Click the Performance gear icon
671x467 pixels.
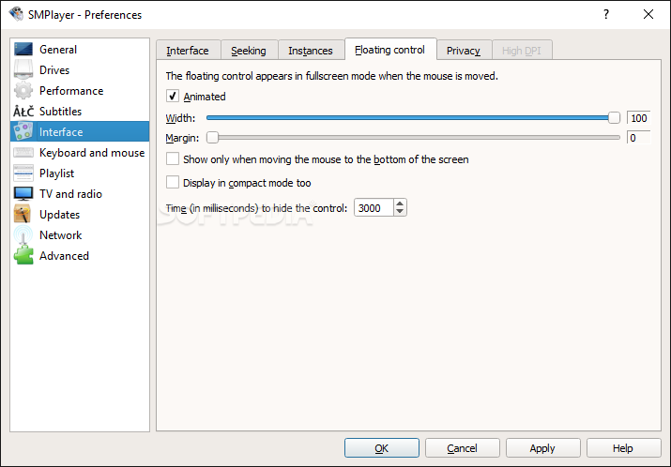pos(23,91)
